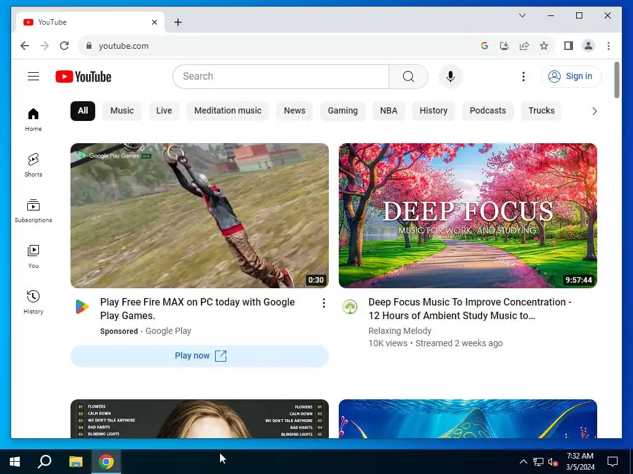Select the Music filter chip
The image size is (633, 474).
coord(122,111)
